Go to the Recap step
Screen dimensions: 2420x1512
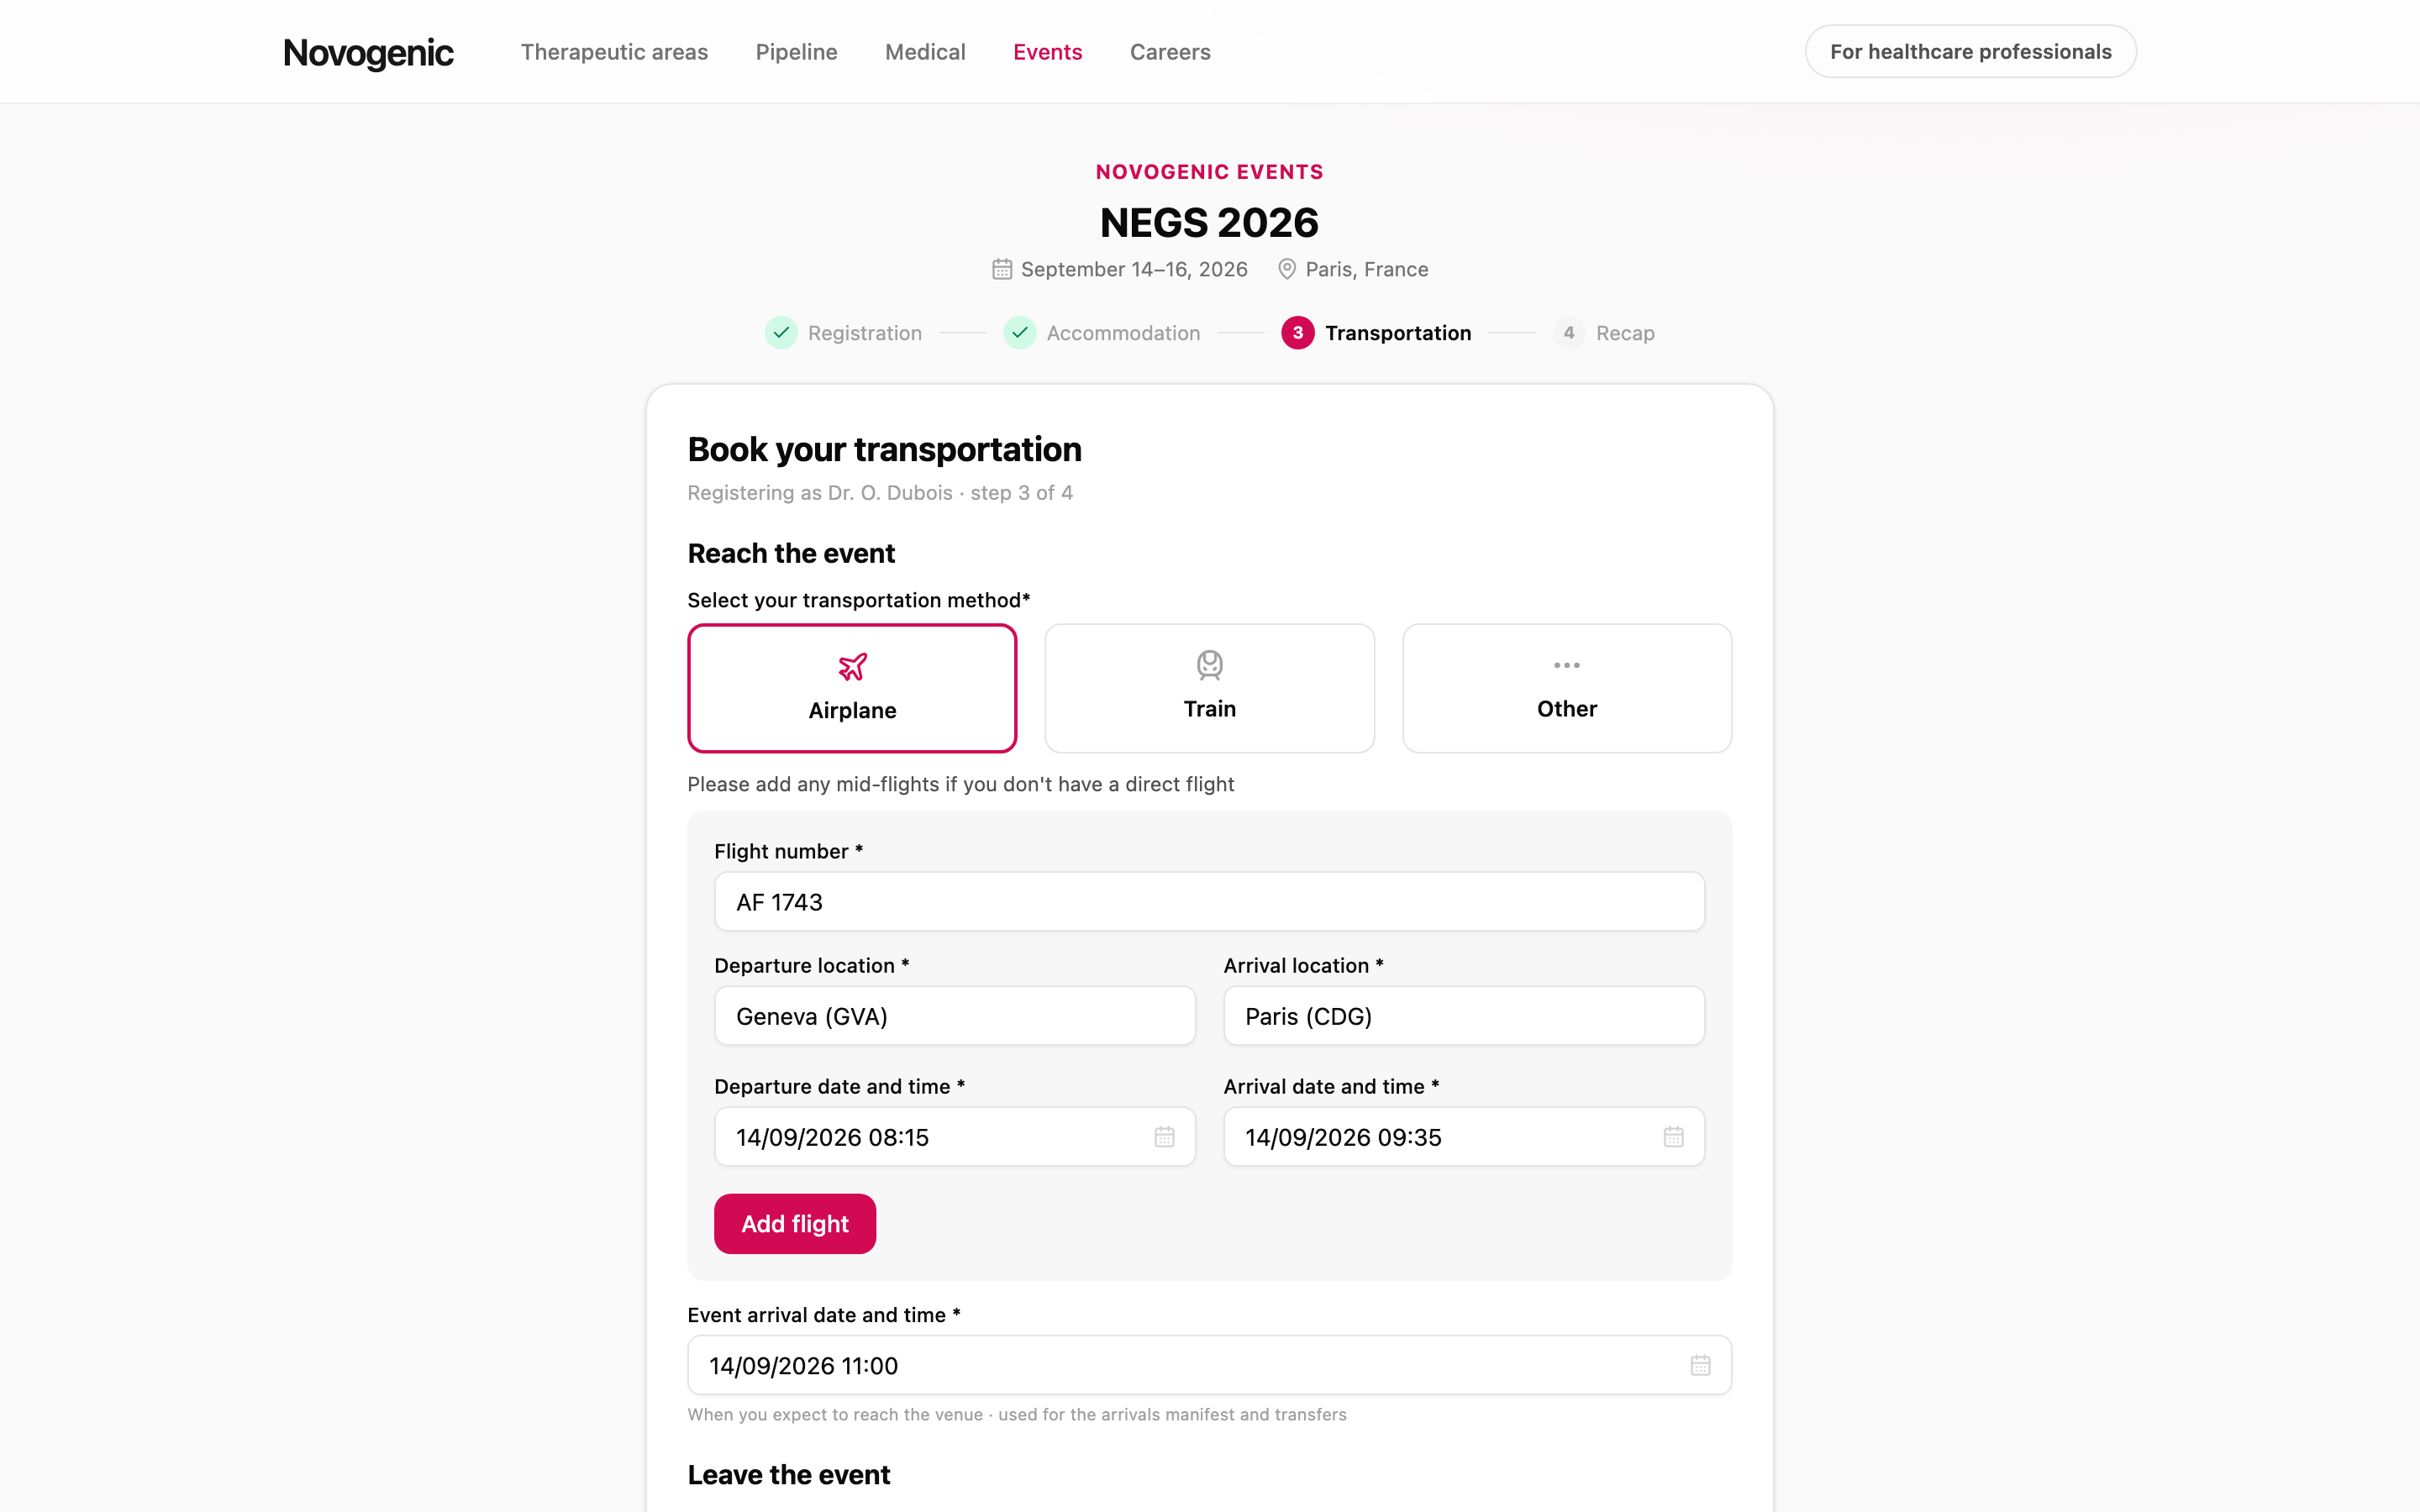(1603, 333)
